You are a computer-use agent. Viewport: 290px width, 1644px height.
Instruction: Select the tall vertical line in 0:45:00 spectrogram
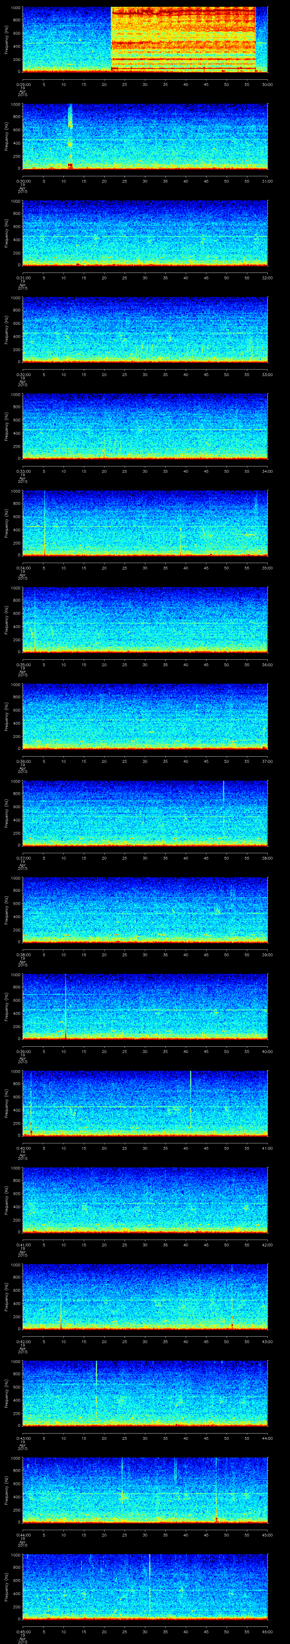tap(149, 1586)
